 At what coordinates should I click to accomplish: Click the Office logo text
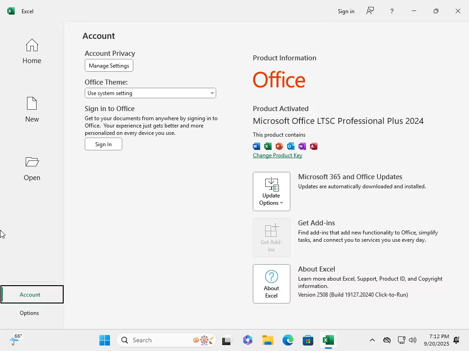[279, 80]
